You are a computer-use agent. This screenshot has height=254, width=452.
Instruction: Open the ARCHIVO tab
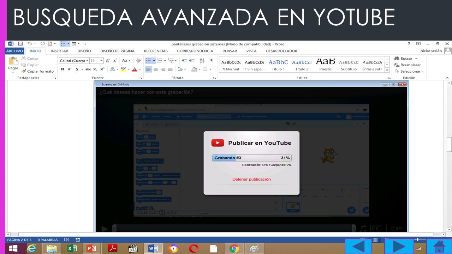[x=14, y=51]
